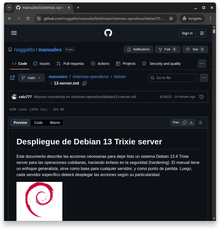Reload the current page
The width and height of the screenshot is (220, 229).
point(28,18)
